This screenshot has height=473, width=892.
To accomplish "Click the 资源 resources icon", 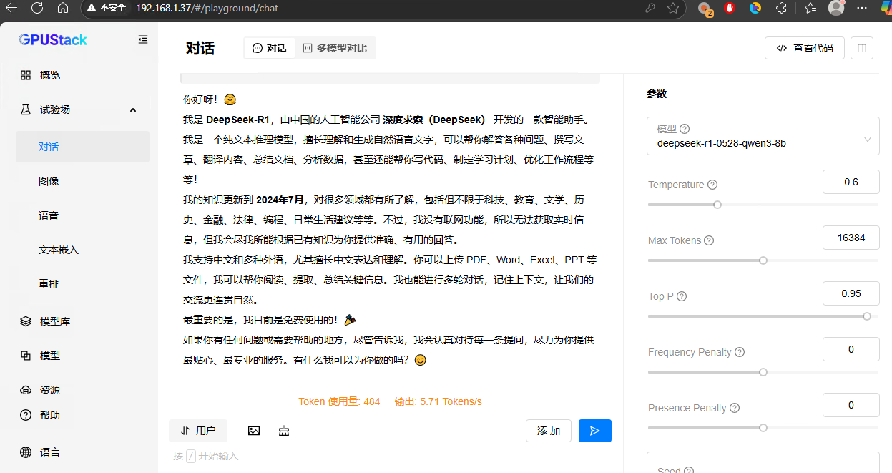I will click(x=26, y=390).
